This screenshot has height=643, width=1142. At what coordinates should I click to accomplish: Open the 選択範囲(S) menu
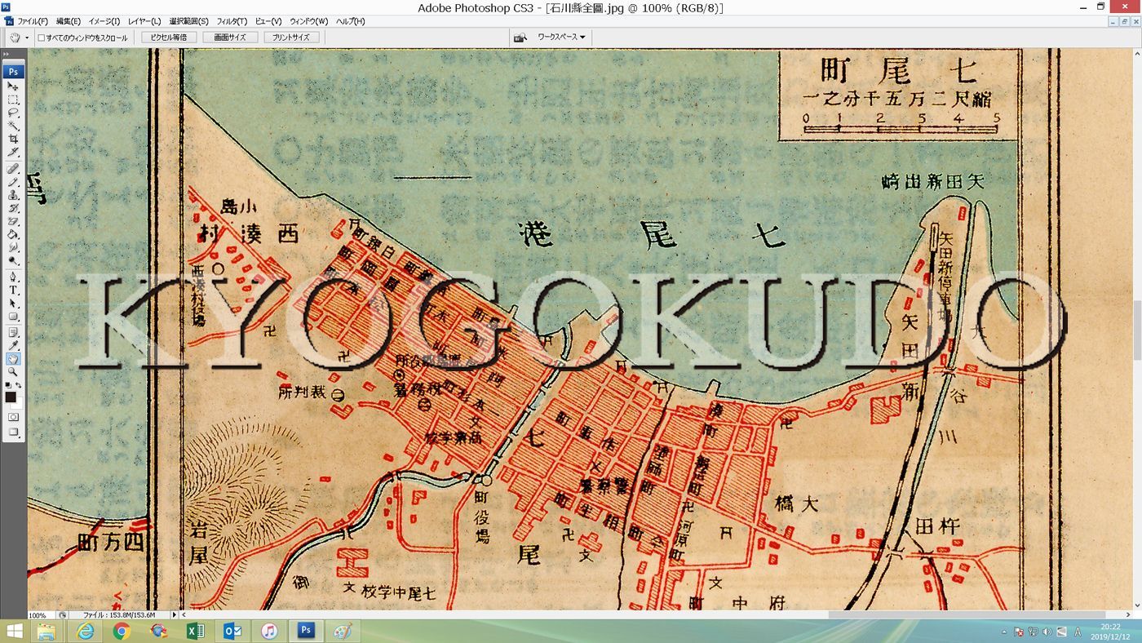click(189, 21)
